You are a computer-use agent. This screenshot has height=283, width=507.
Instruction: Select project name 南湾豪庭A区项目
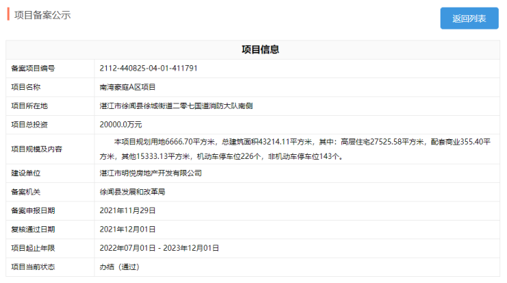tap(127, 87)
